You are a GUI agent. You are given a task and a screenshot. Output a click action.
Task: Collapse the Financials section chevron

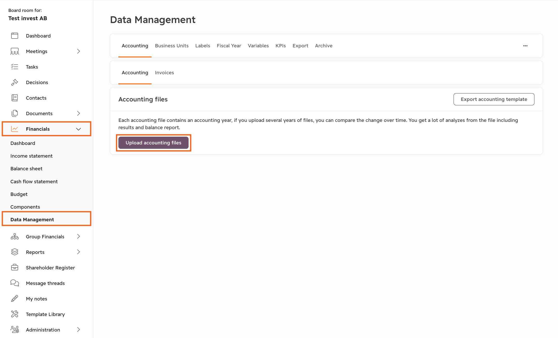tap(78, 129)
